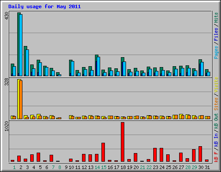Click the 'Daily usage for May 2011' title
The image size is (221, 172).
click(x=44, y=6)
